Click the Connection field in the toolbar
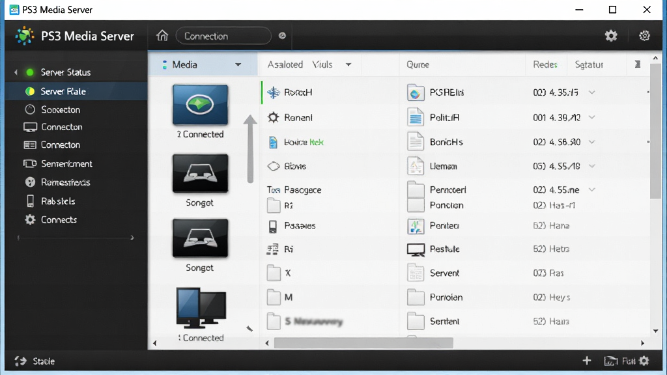This screenshot has width=667, height=375. (223, 36)
